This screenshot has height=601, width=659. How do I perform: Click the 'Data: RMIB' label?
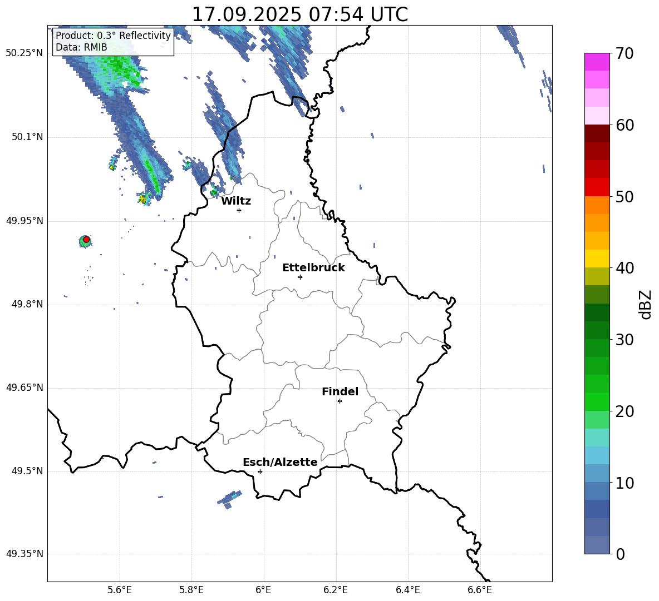(x=81, y=47)
